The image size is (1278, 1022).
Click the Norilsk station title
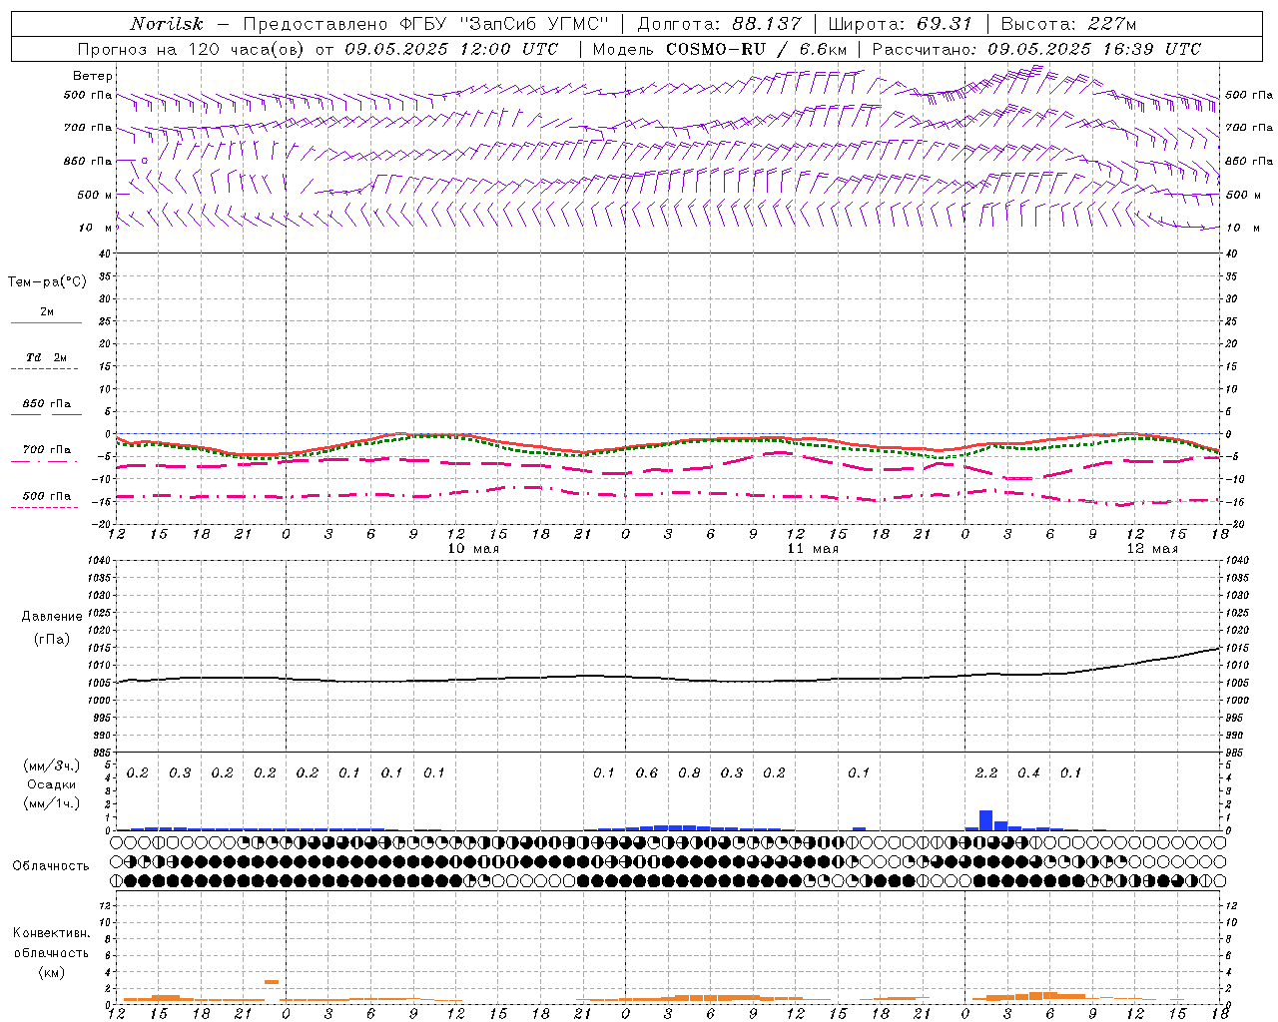click(167, 24)
